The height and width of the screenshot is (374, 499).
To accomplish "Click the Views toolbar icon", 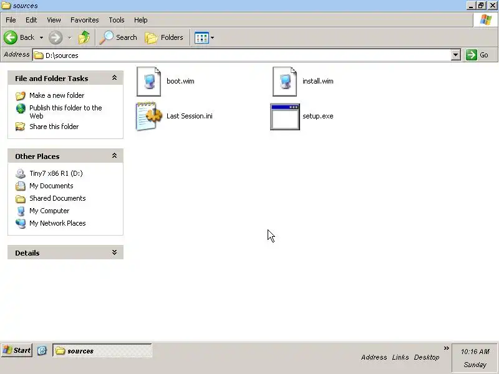I will point(201,38).
